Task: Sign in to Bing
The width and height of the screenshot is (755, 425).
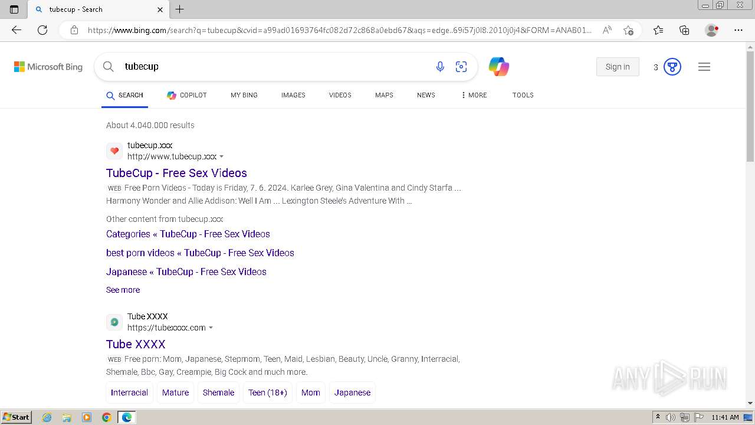Action: (618, 67)
